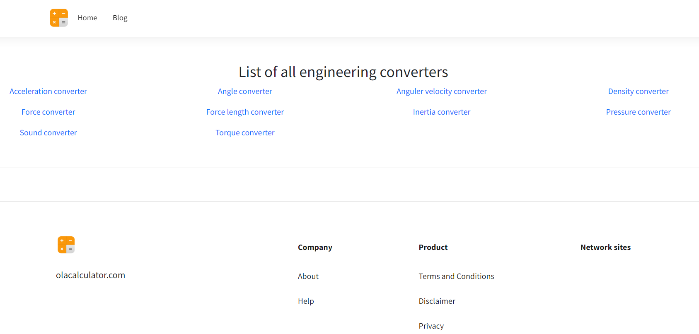
Task: Open the Anguler velocity converter
Action: pos(441,91)
